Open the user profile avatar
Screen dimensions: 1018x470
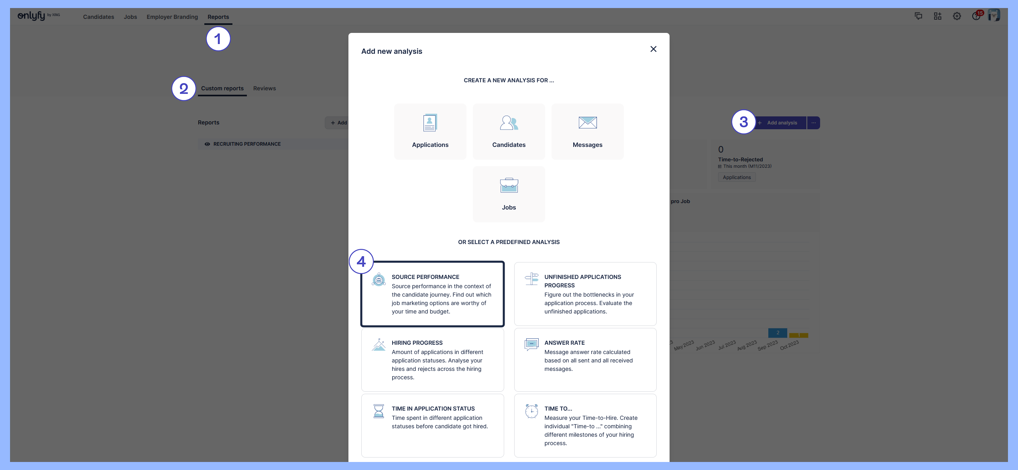(x=994, y=15)
